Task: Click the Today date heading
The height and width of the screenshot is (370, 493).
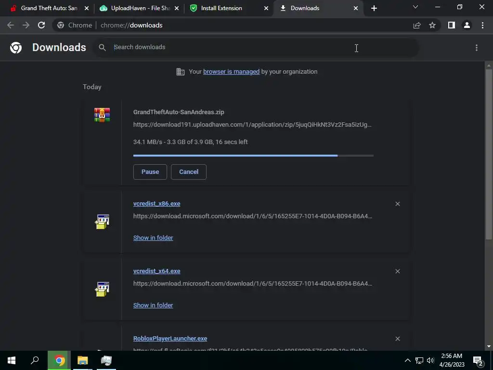Action: pos(92,87)
